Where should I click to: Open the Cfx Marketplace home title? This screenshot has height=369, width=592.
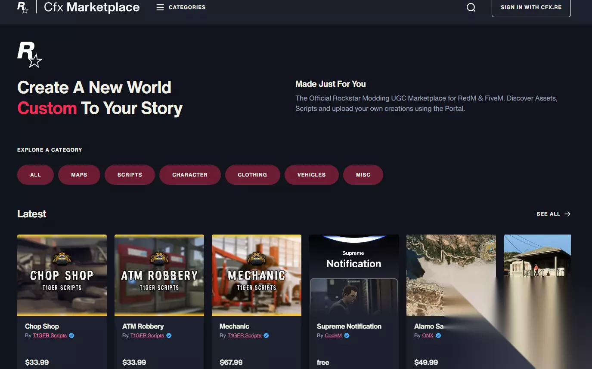point(92,7)
